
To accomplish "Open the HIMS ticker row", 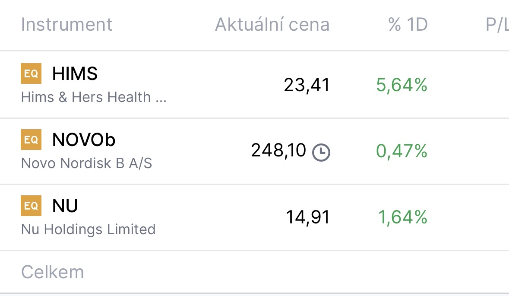I will (75, 74).
